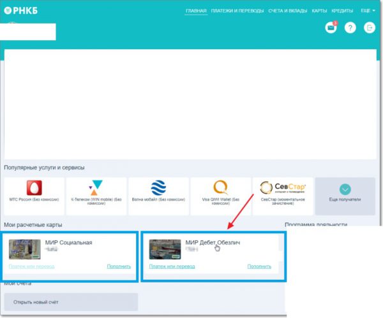The width and height of the screenshot is (383, 318).
Task: Switch to СЧЕТА И ВКЛАДЫ section
Action: coord(288,11)
